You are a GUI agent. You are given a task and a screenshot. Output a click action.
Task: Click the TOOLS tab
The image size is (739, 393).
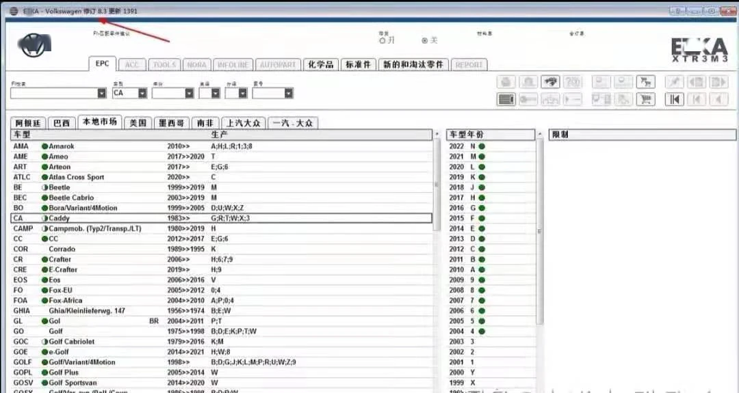pos(164,64)
